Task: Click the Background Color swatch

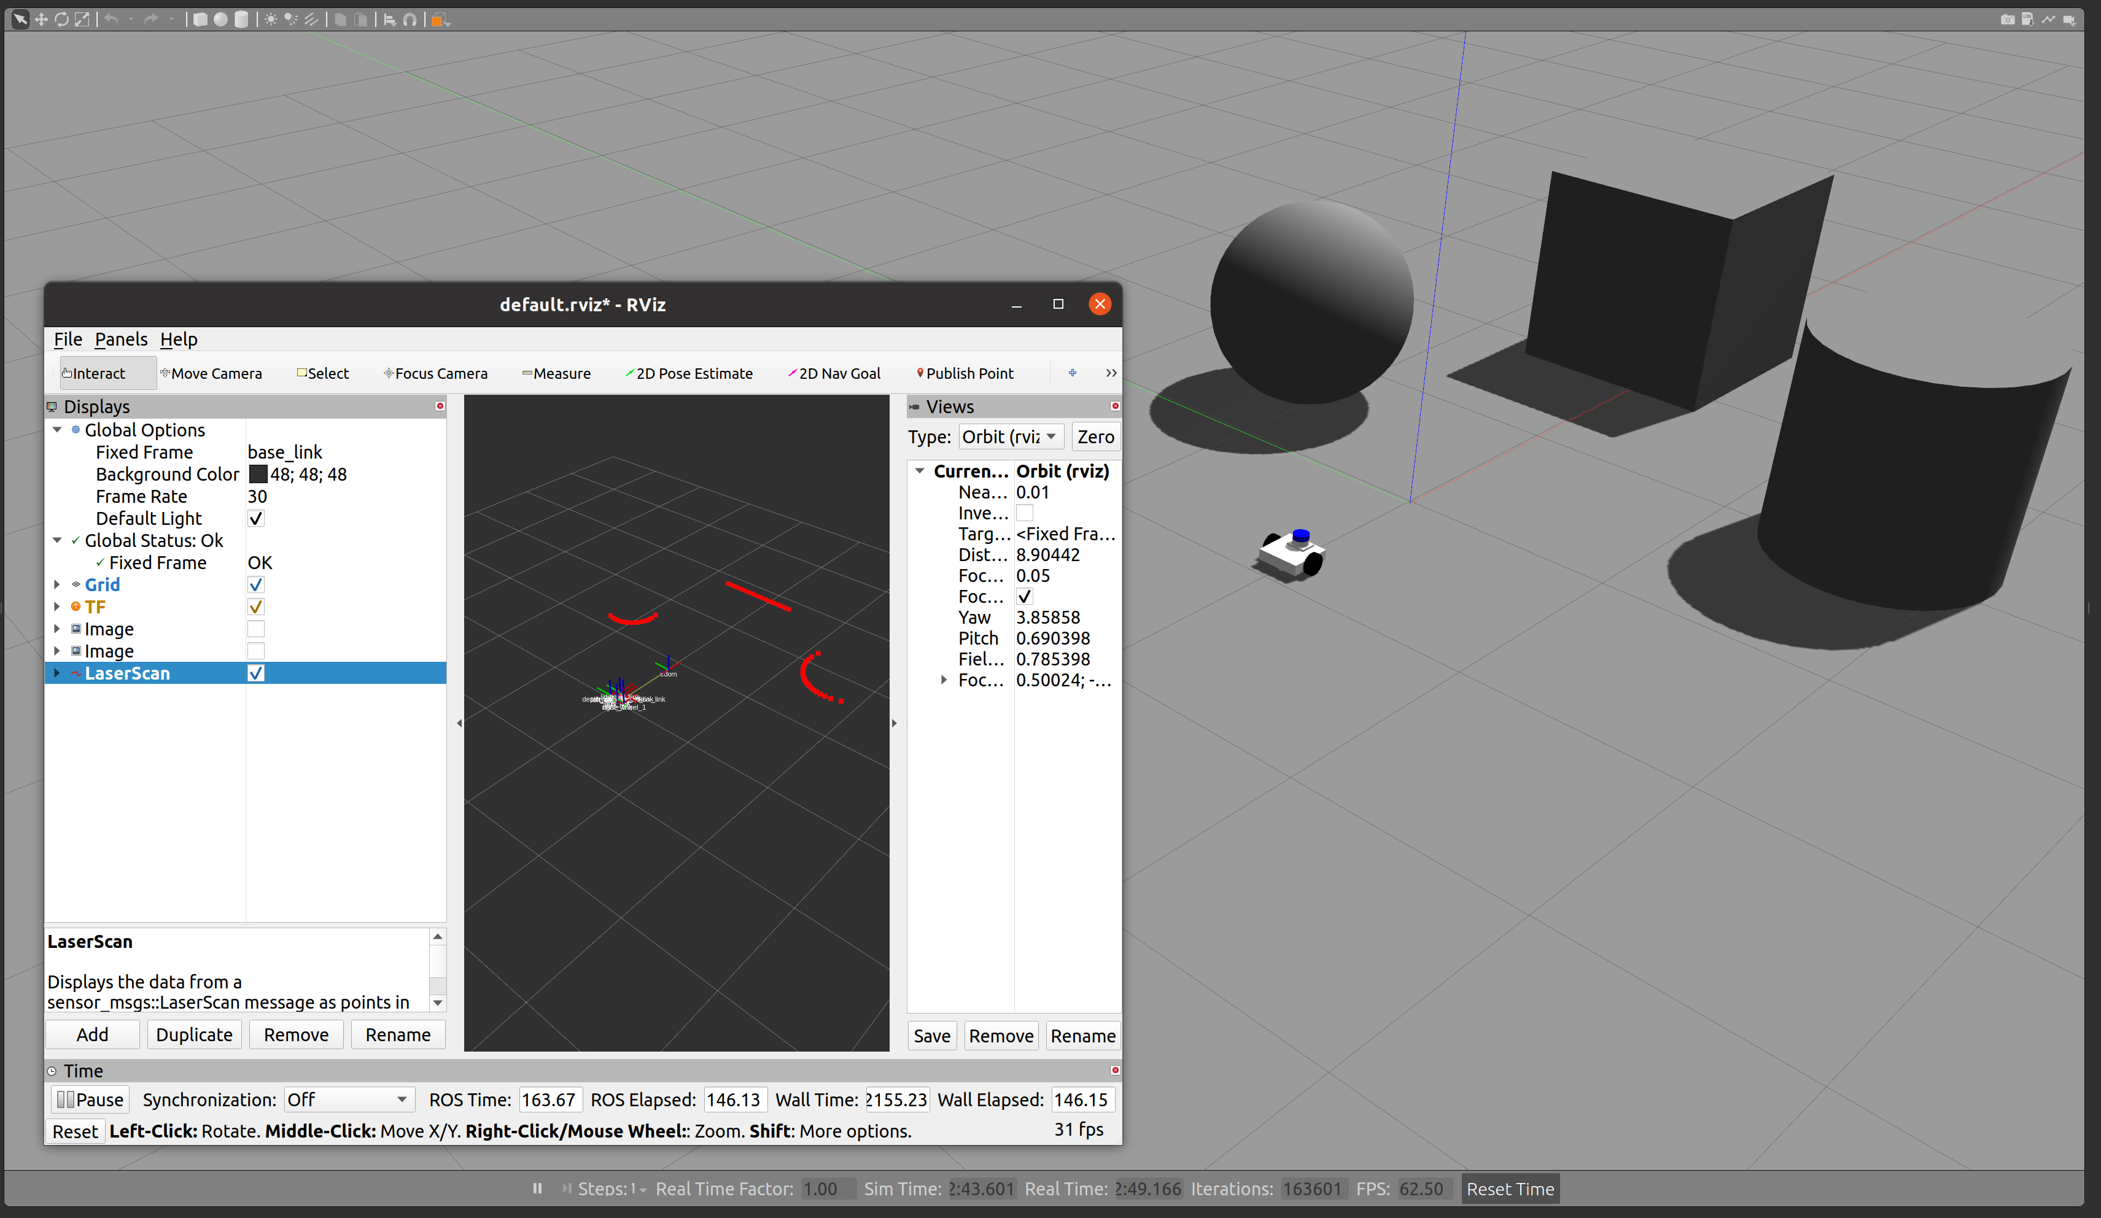Action: pos(258,473)
